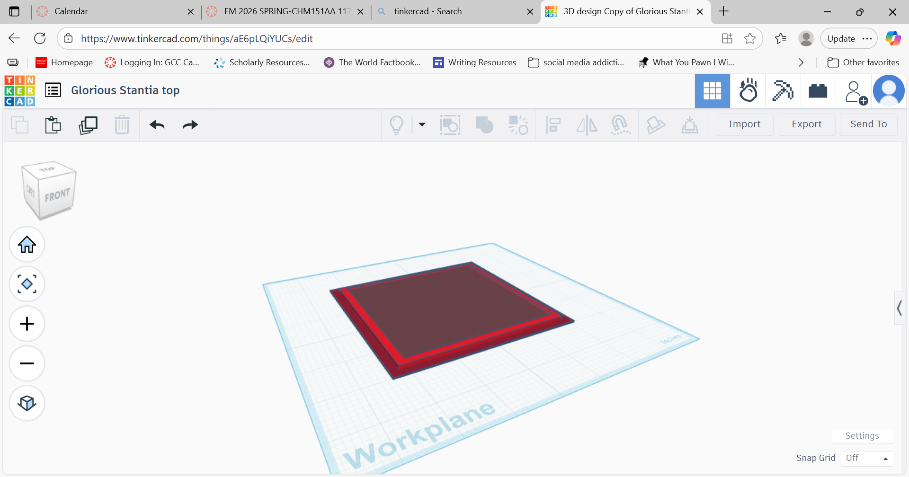Click the Cruise tool magnet icon

(x=620, y=125)
